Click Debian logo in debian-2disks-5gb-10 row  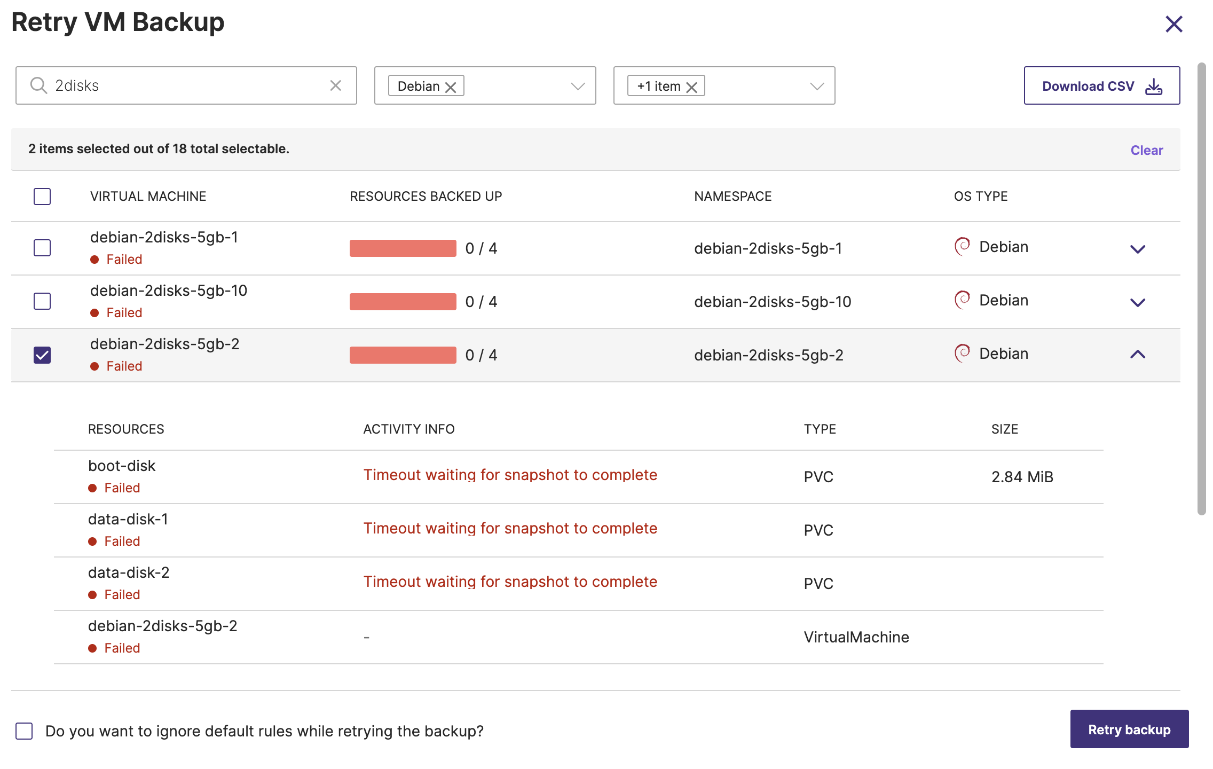click(x=962, y=300)
